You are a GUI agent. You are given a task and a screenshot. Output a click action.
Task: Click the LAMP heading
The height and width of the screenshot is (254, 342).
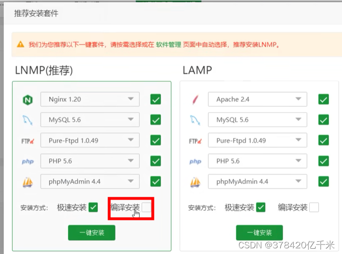pyautogui.click(x=197, y=70)
